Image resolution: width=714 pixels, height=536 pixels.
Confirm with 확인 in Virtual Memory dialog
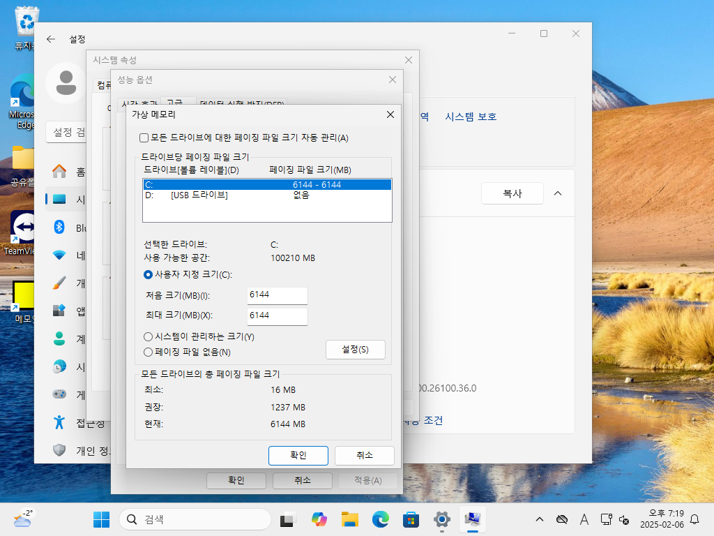tap(298, 455)
